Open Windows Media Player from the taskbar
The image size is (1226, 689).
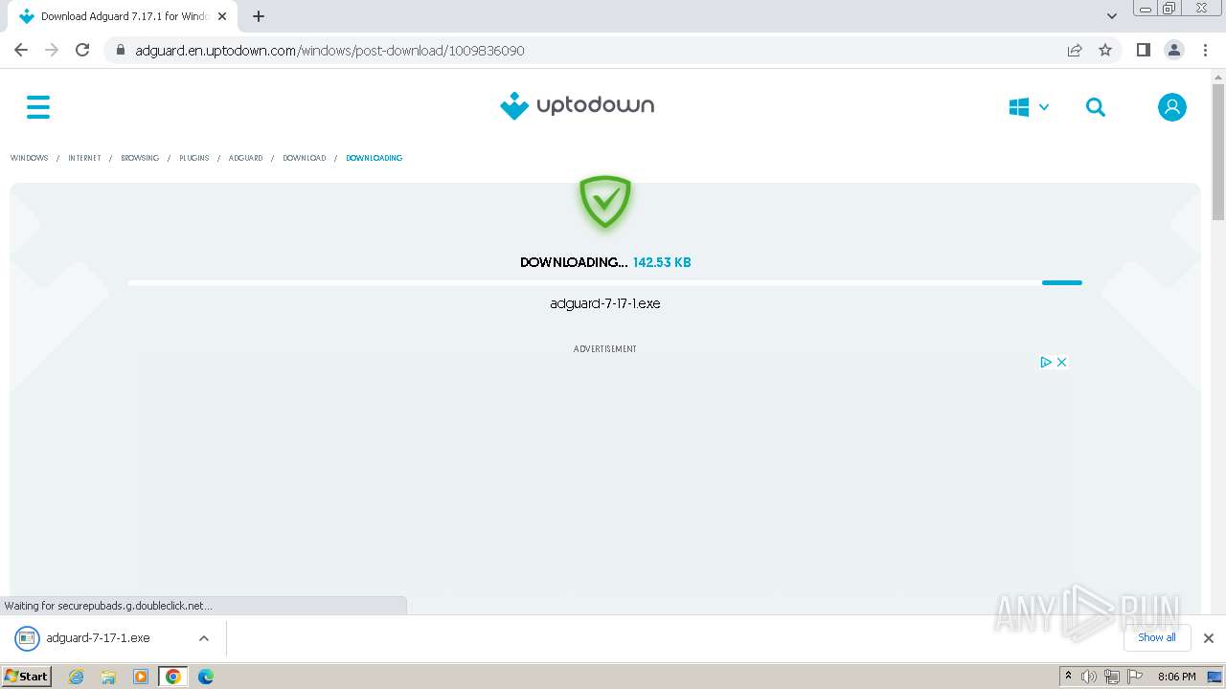pyautogui.click(x=141, y=677)
